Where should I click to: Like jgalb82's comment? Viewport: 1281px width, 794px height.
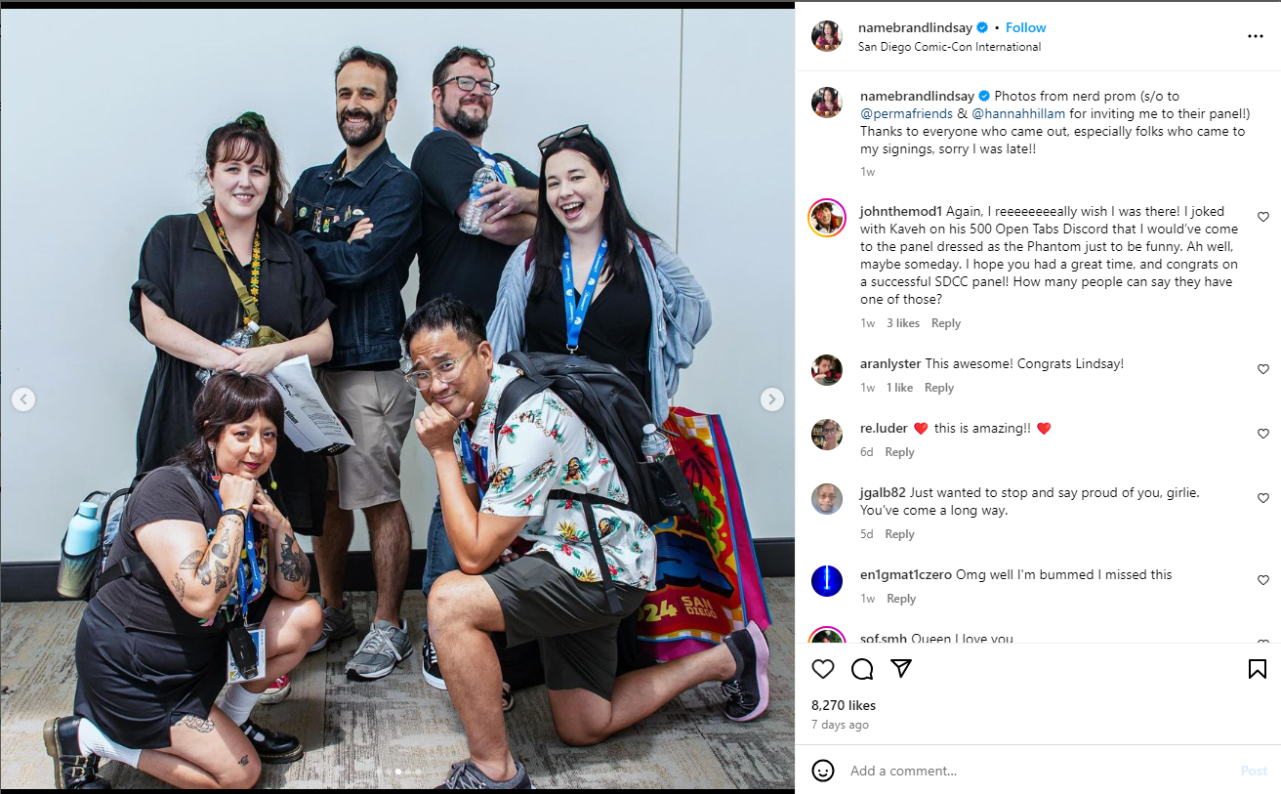click(x=1263, y=498)
